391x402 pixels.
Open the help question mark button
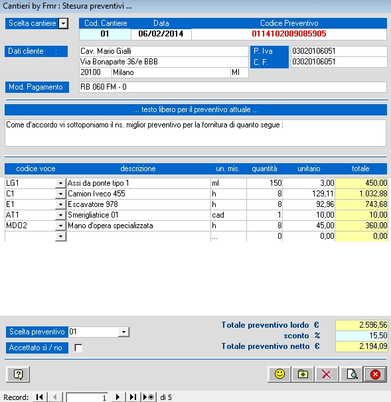(18, 374)
